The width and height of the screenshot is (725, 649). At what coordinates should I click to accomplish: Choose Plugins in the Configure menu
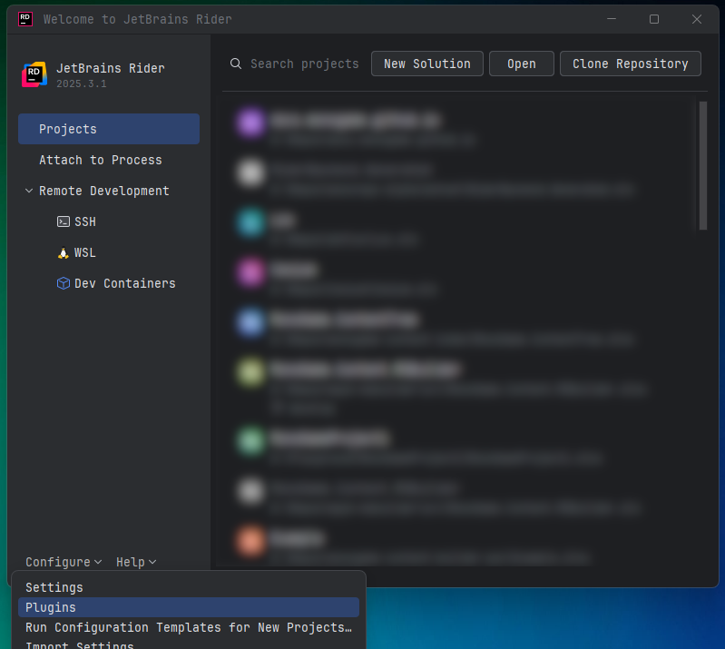click(x=189, y=607)
